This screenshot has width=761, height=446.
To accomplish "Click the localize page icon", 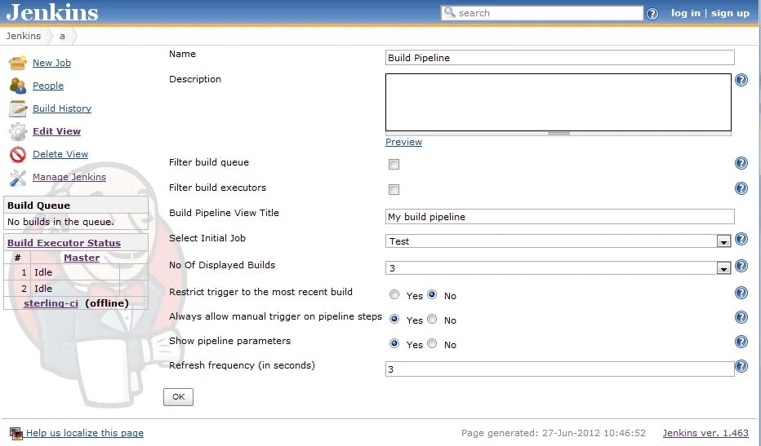I will (16, 433).
